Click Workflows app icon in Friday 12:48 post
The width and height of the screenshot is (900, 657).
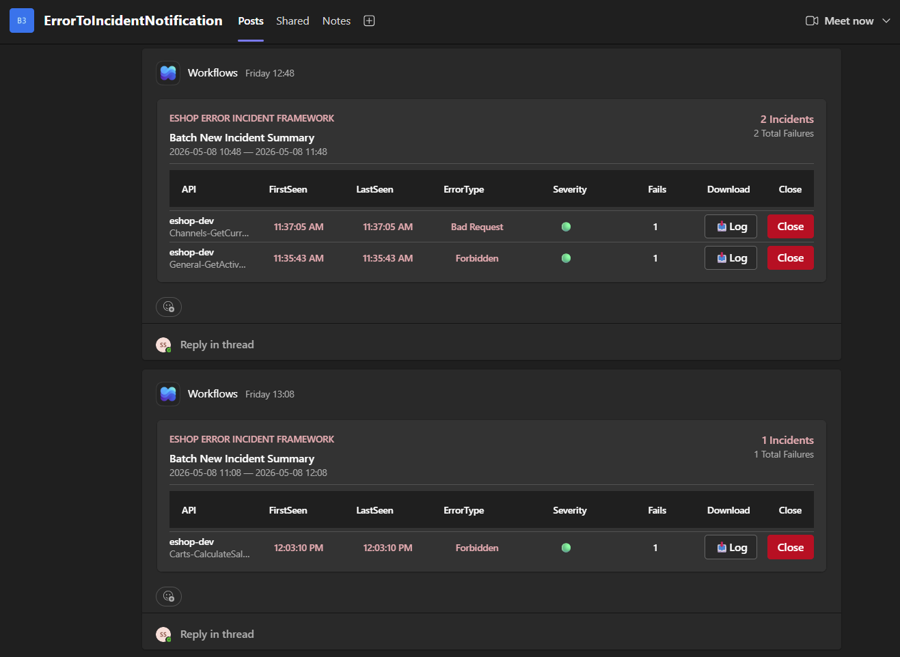click(x=168, y=73)
